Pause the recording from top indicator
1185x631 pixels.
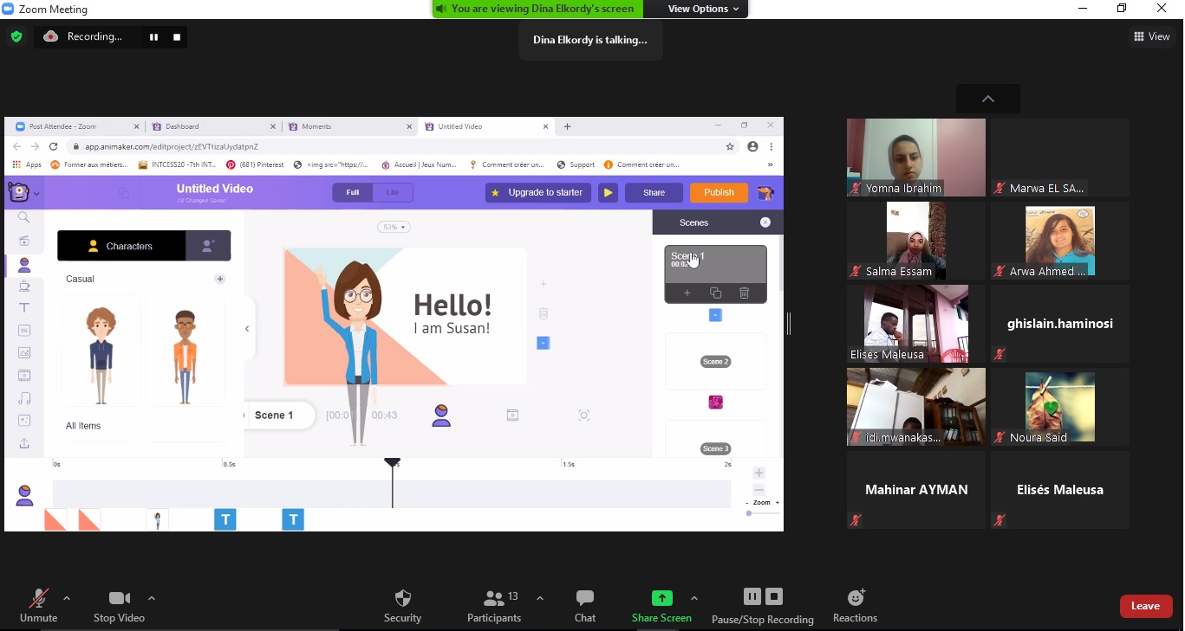[153, 37]
